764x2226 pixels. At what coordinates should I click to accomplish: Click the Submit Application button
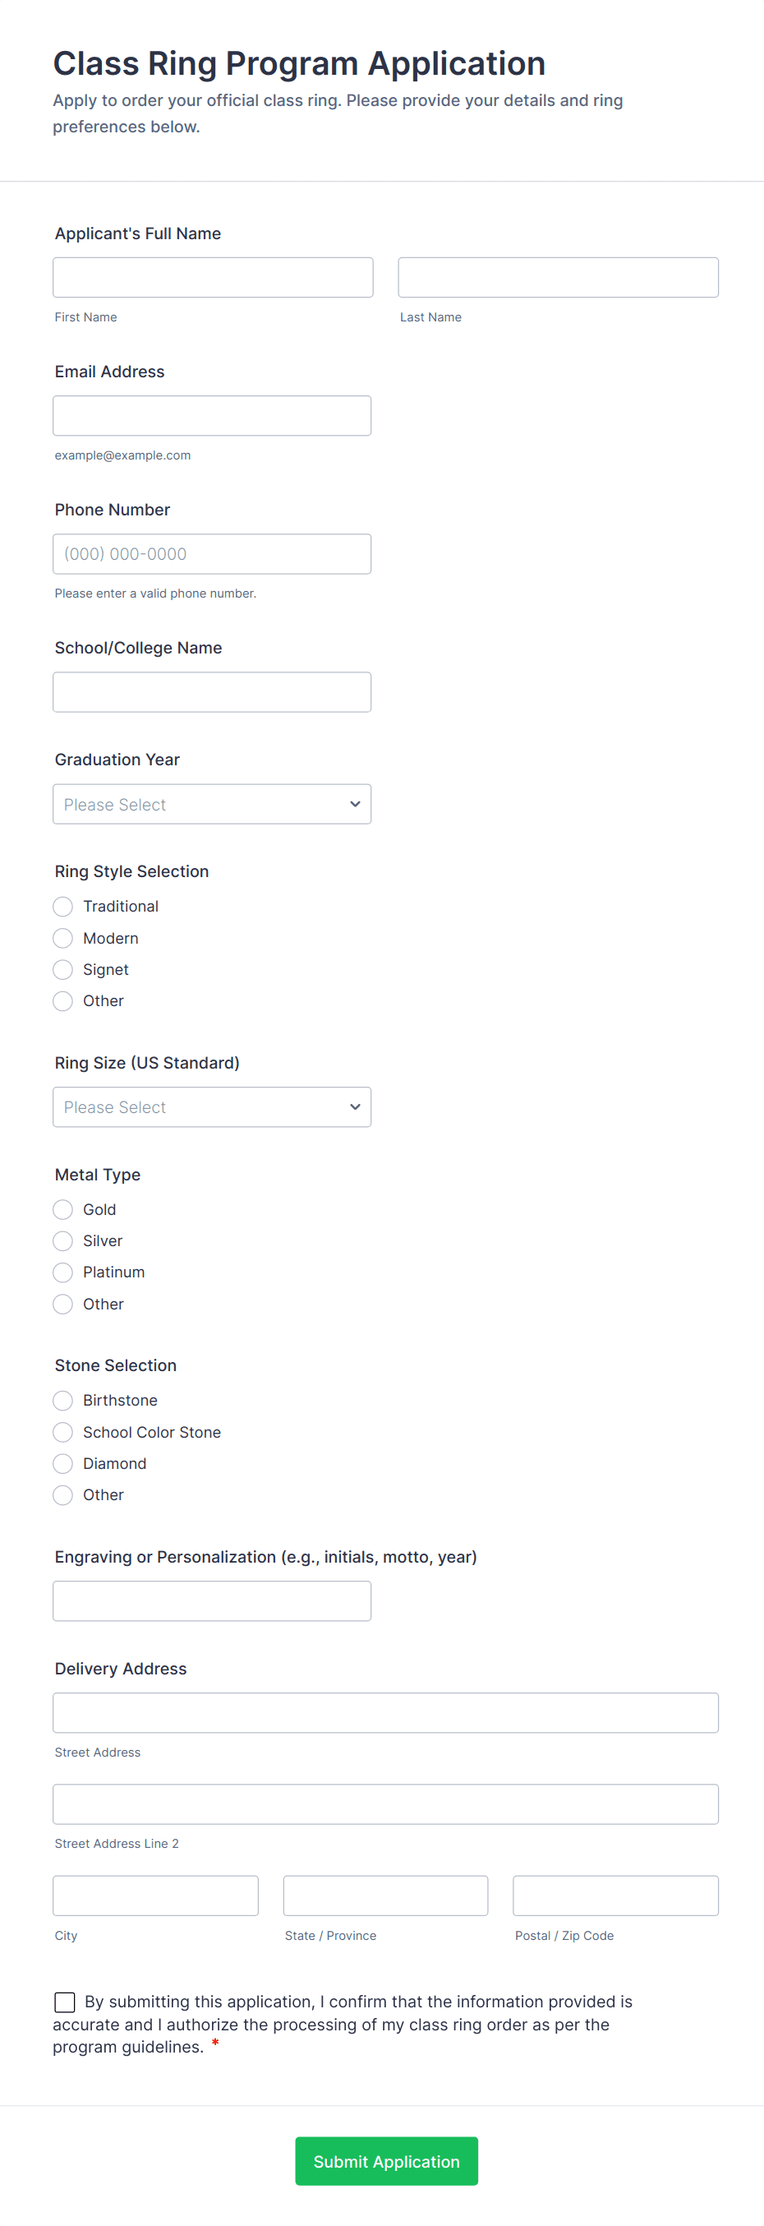tap(386, 2161)
